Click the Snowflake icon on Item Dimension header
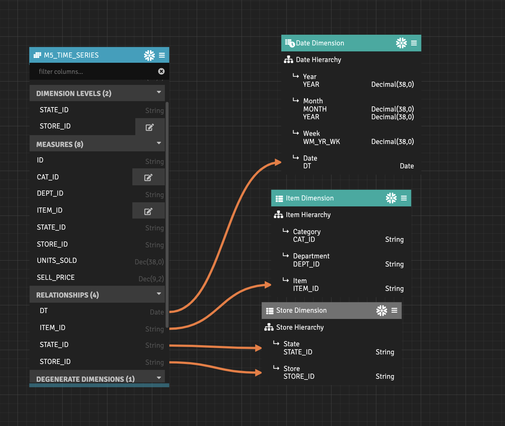Image resolution: width=505 pixels, height=426 pixels. click(392, 198)
